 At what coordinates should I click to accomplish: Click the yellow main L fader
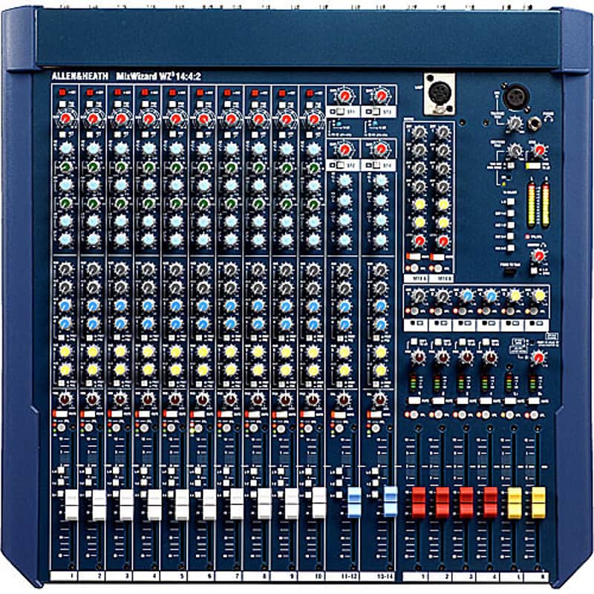[515, 502]
